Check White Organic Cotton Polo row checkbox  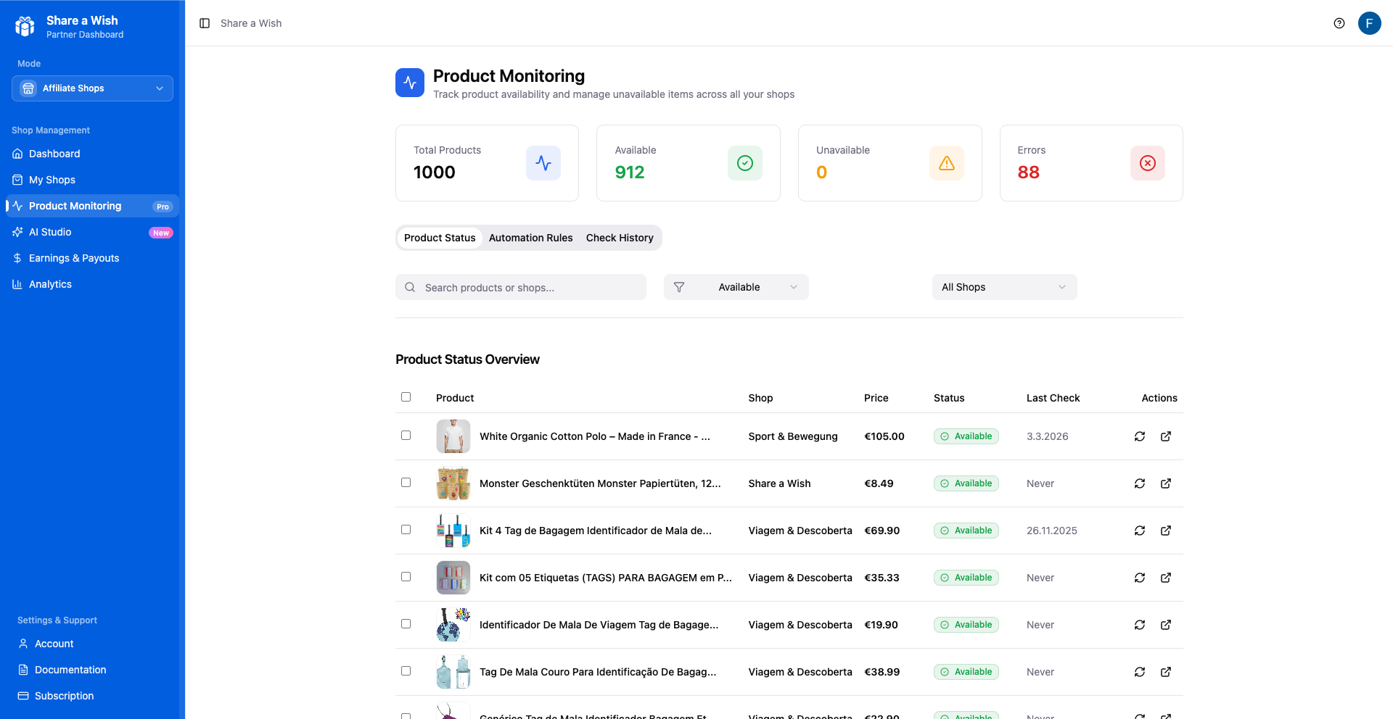coord(406,435)
